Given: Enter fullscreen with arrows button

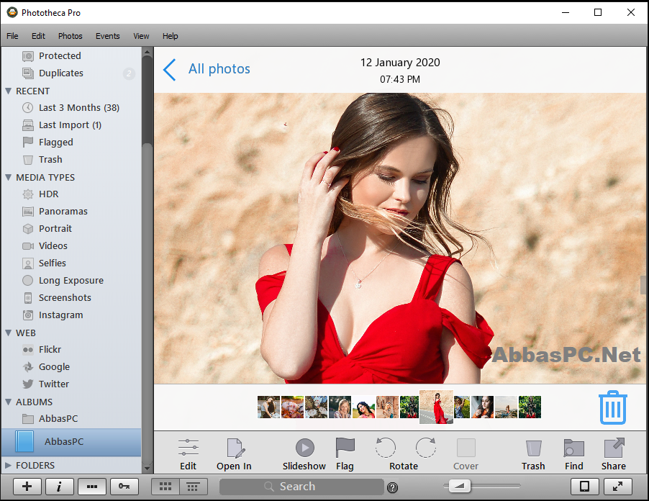Looking at the screenshot, I should (x=617, y=487).
